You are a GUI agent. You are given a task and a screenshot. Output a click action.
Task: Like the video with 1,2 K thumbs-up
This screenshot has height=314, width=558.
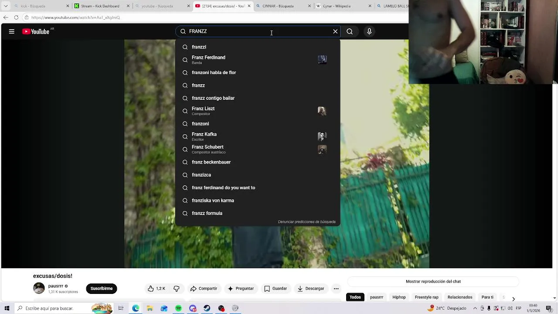(x=157, y=289)
